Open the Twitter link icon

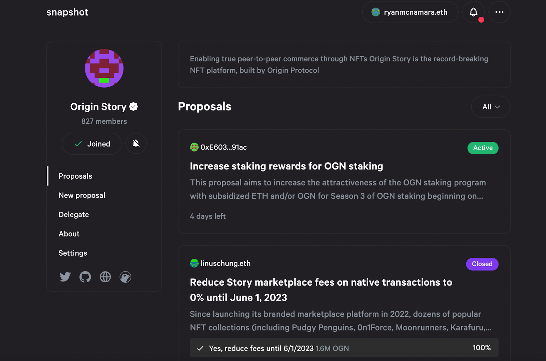65,277
